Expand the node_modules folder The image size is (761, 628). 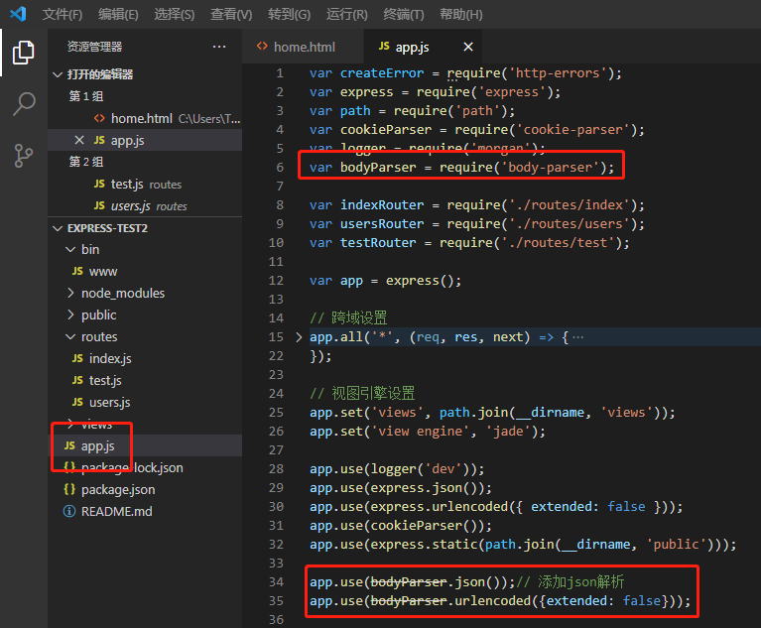click(70, 293)
